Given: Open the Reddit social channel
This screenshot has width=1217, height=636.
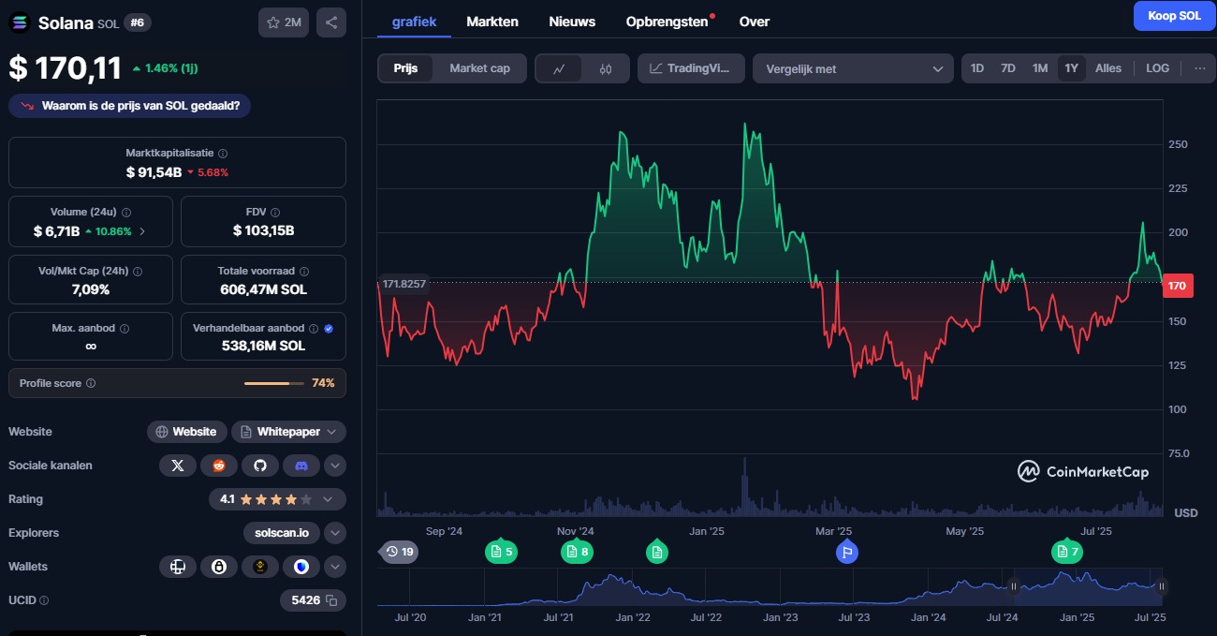Looking at the screenshot, I should pos(219,466).
